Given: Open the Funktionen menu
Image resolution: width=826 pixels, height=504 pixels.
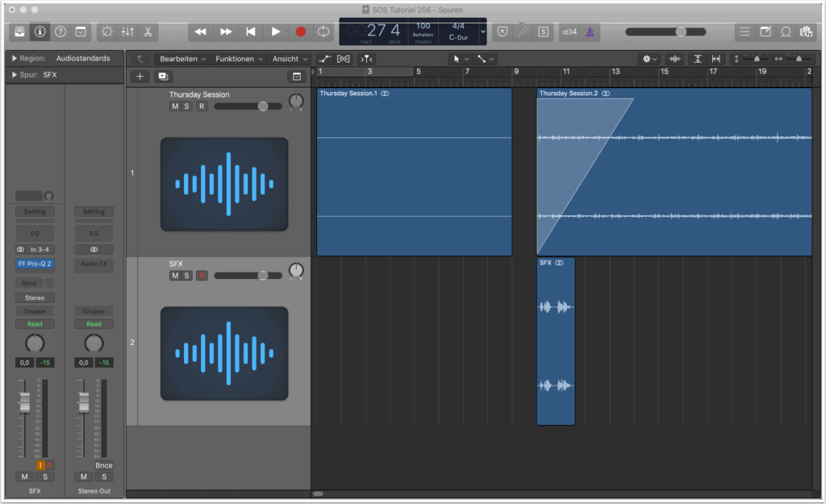Looking at the screenshot, I should (x=239, y=59).
